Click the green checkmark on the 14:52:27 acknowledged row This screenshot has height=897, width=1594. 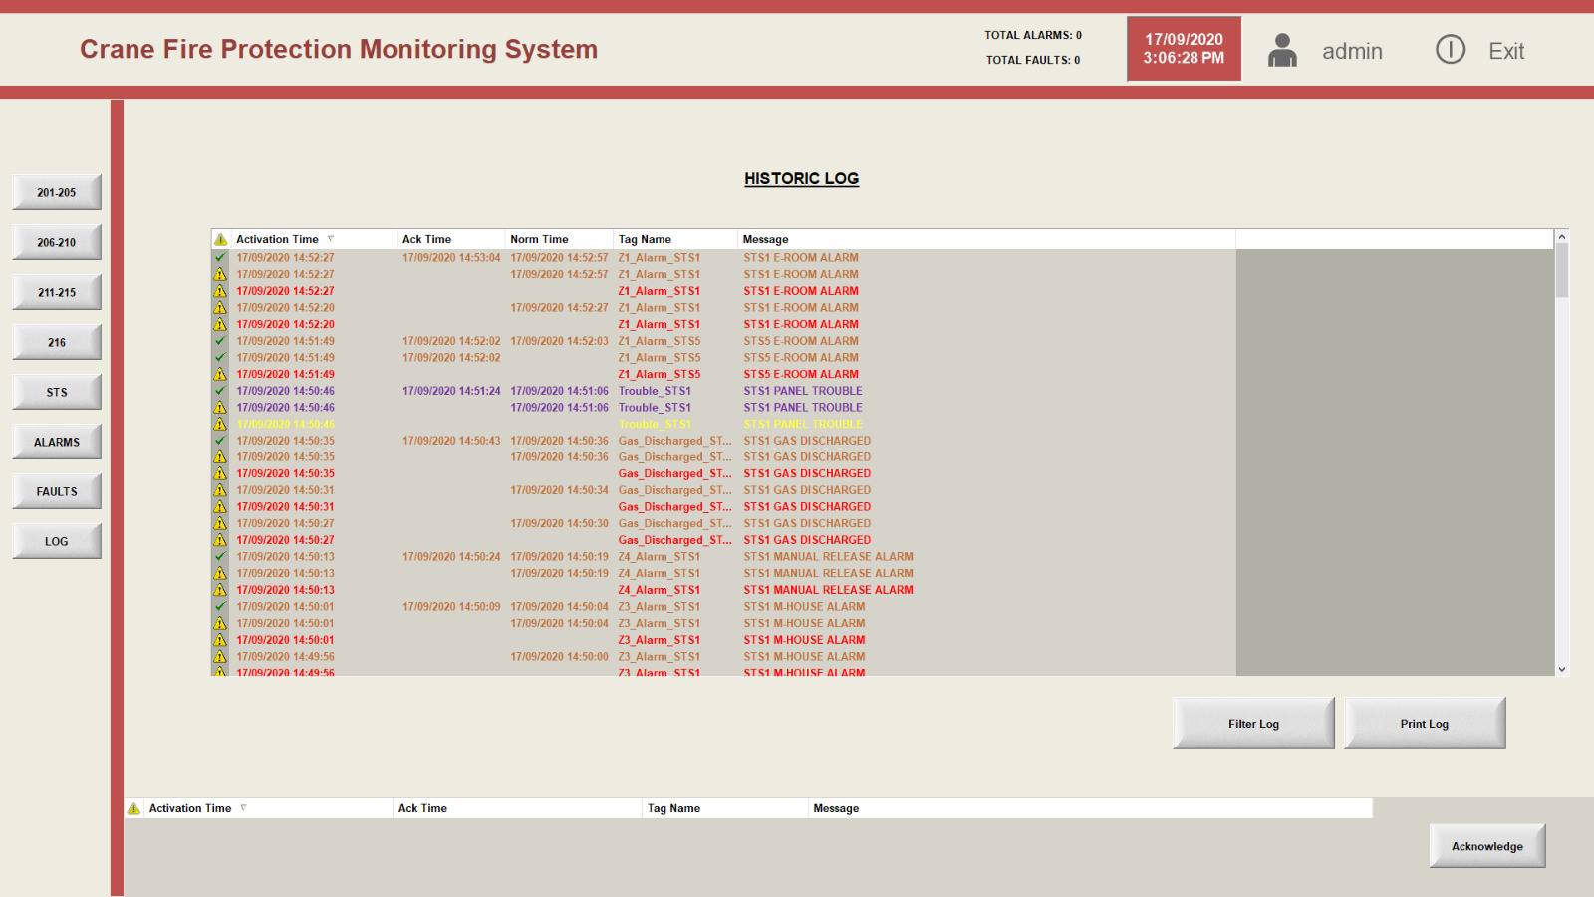pyautogui.click(x=220, y=257)
